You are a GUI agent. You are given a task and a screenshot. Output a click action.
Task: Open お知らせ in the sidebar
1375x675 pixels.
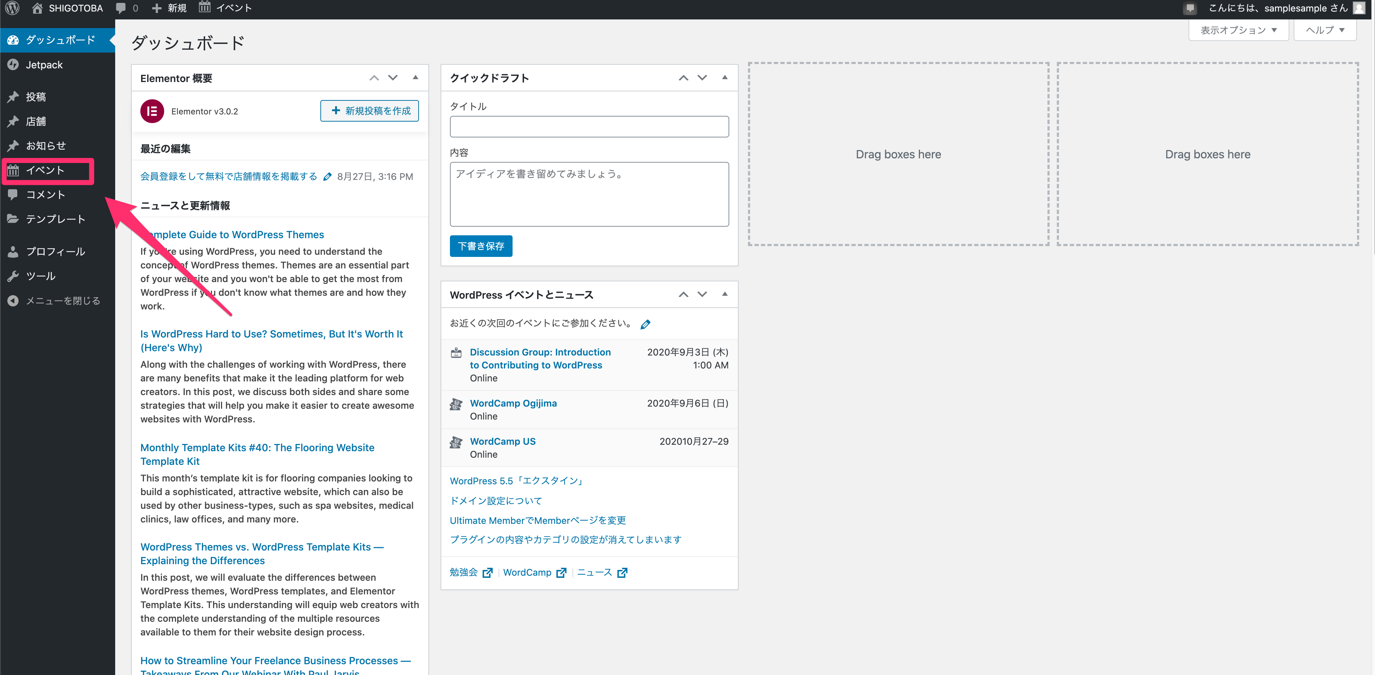click(57, 146)
